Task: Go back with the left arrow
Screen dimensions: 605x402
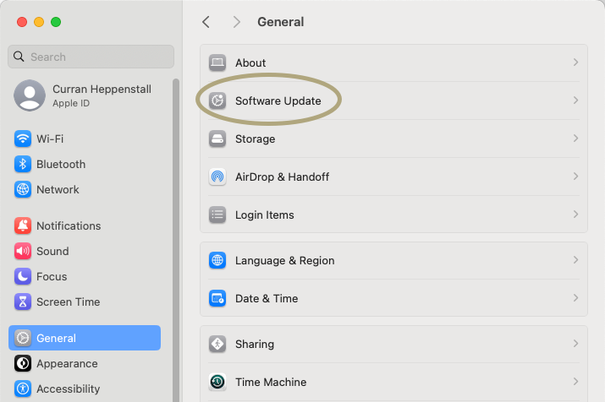Action: click(x=206, y=22)
